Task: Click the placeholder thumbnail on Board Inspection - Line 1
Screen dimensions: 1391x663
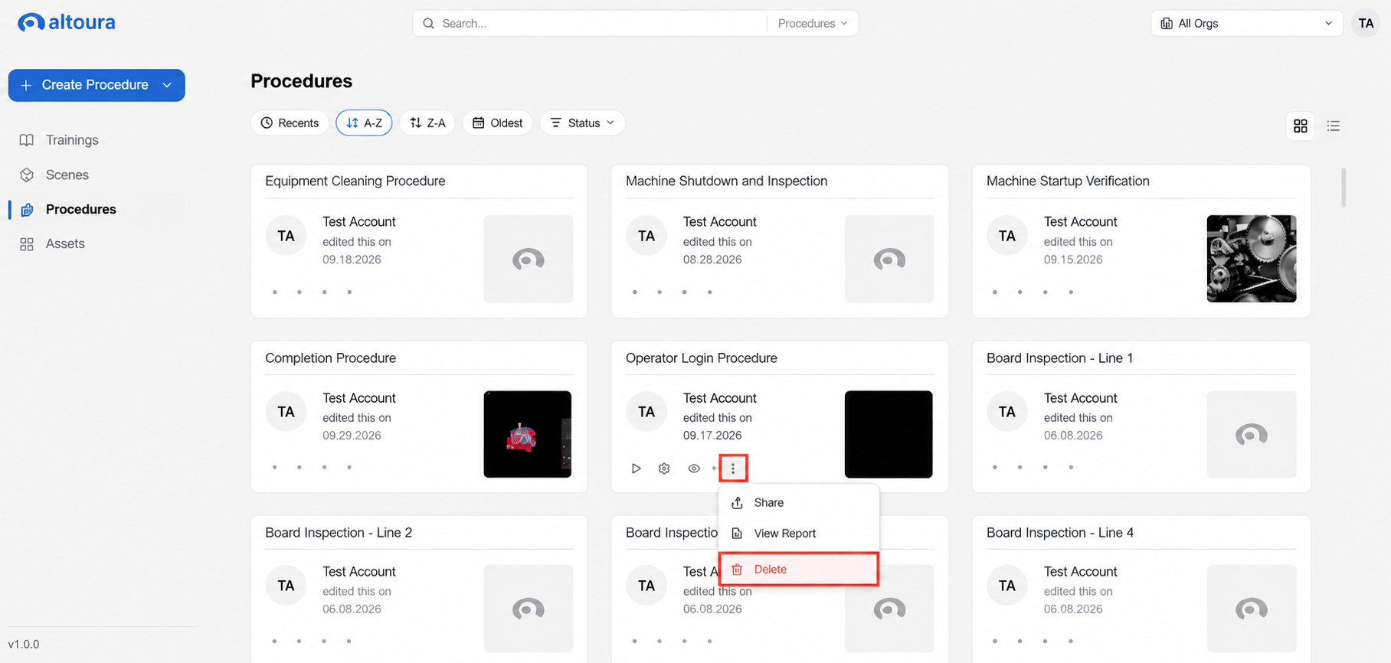Action: coord(1252,434)
